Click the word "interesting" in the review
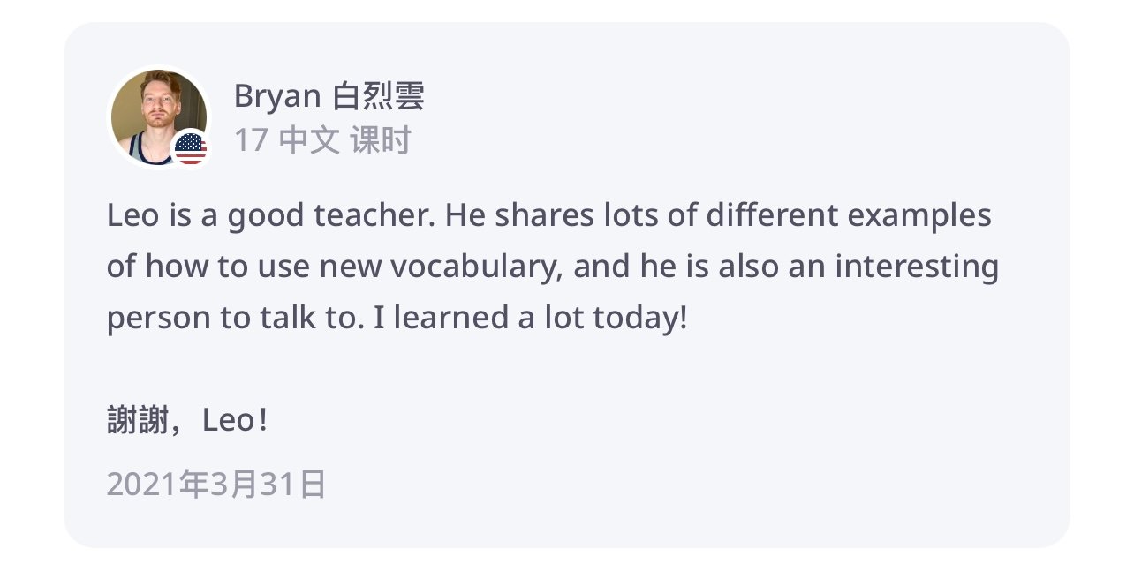Image resolution: width=1134 pixels, height=571 pixels. (917, 267)
